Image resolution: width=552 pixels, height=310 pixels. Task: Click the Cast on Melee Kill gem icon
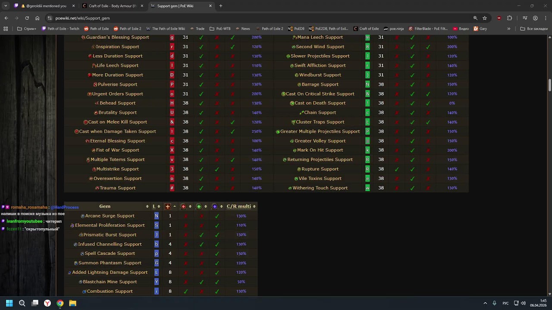(x=85, y=122)
